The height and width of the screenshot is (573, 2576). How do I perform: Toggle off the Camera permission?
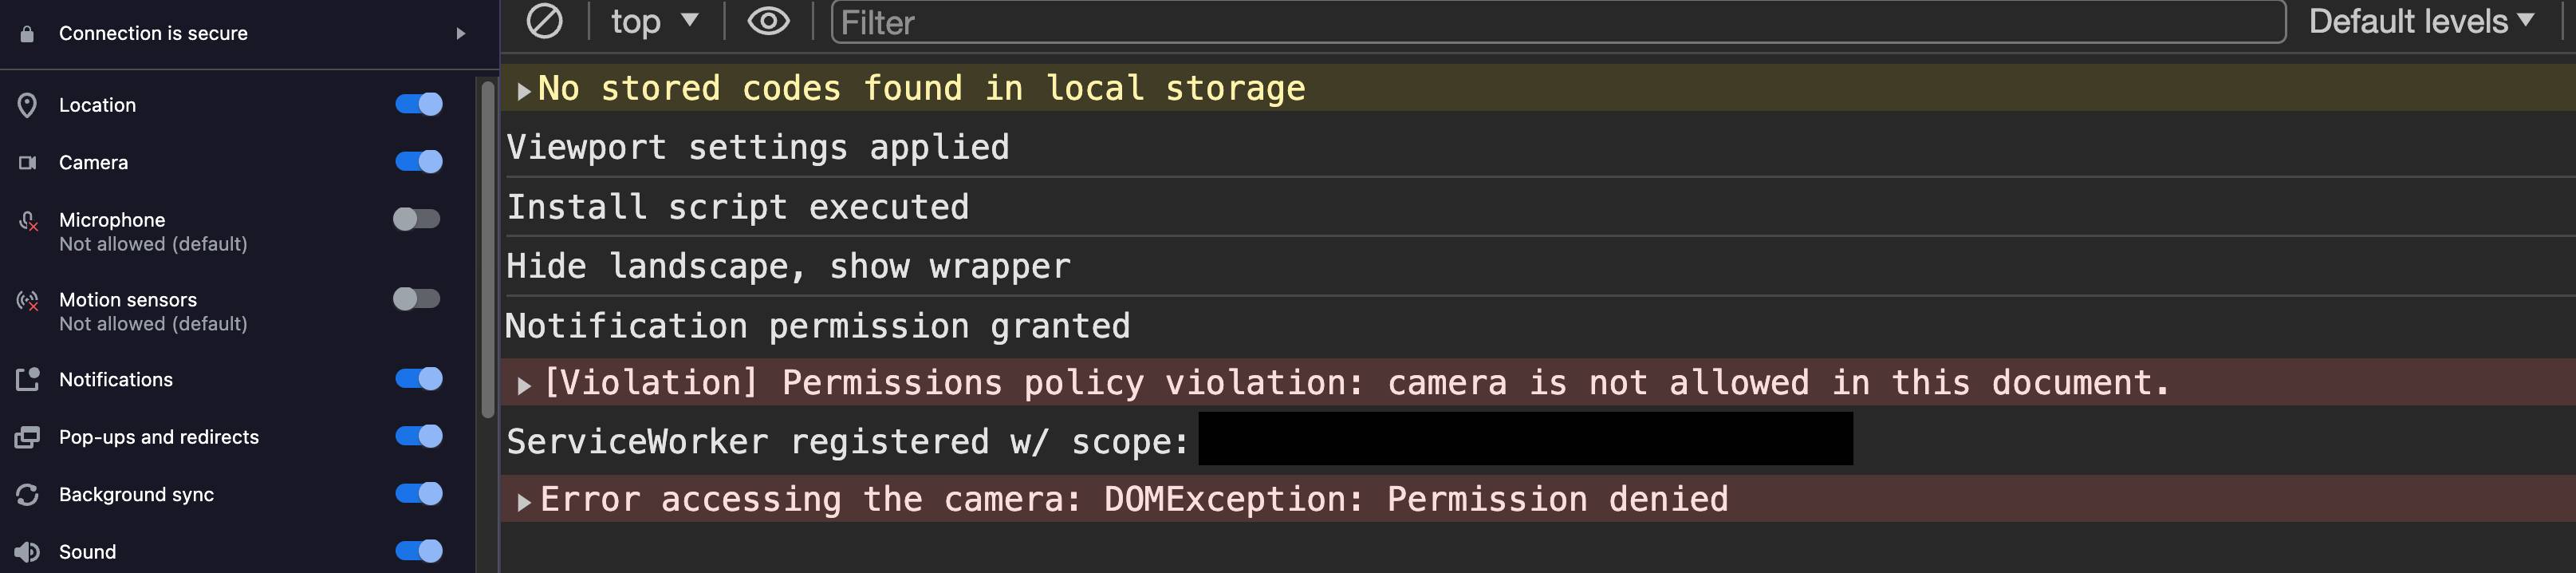pyautogui.click(x=418, y=160)
